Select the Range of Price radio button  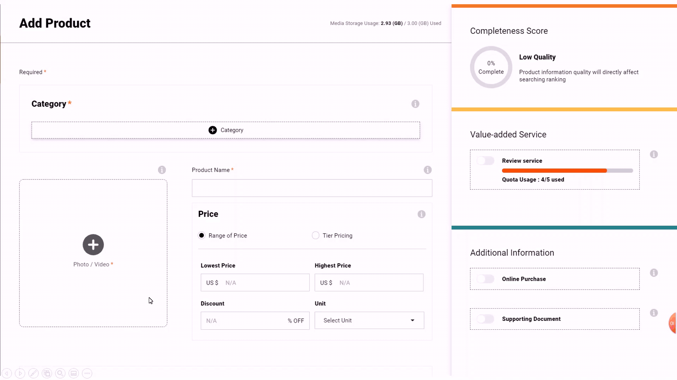coord(202,235)
